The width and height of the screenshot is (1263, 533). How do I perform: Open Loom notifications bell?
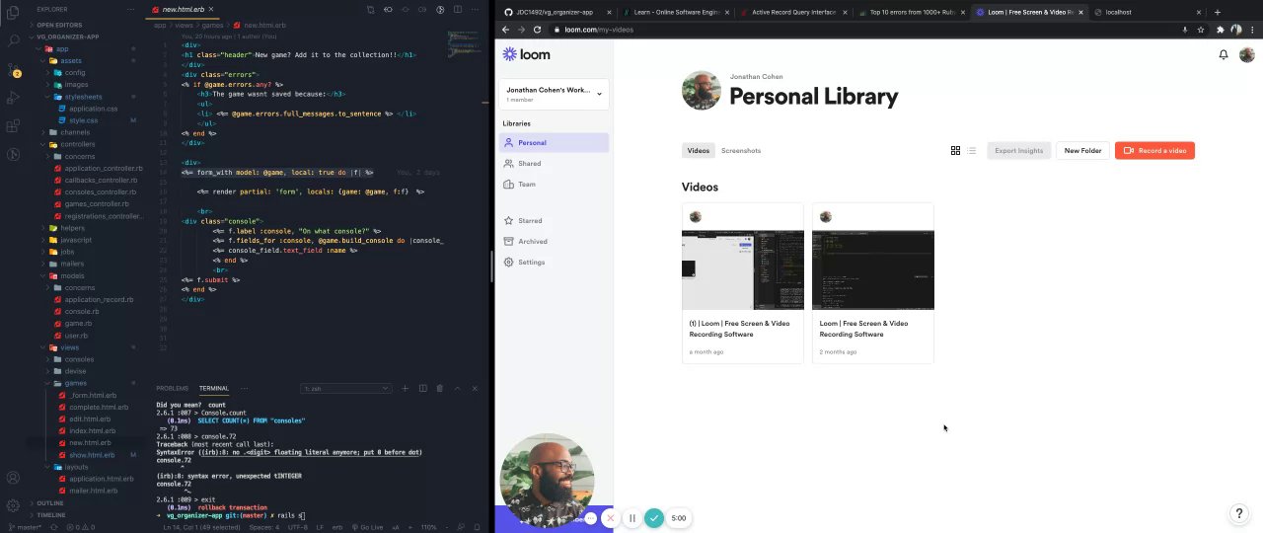point(1224,54)
